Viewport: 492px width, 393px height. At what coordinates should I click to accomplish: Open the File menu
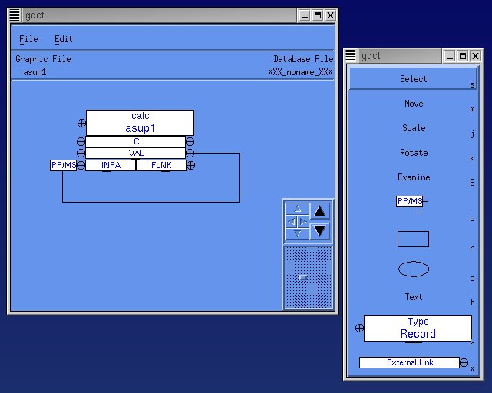point(28,39)
